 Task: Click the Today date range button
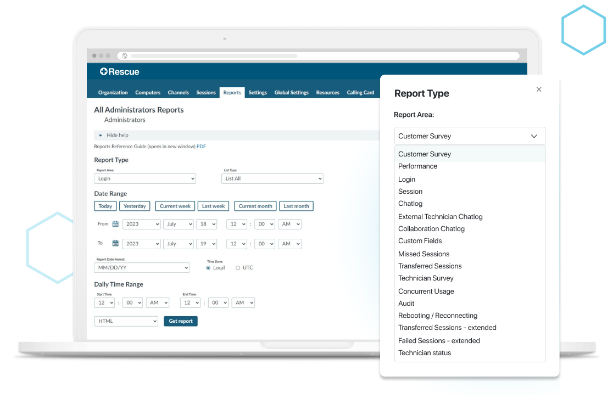(105, 206)
